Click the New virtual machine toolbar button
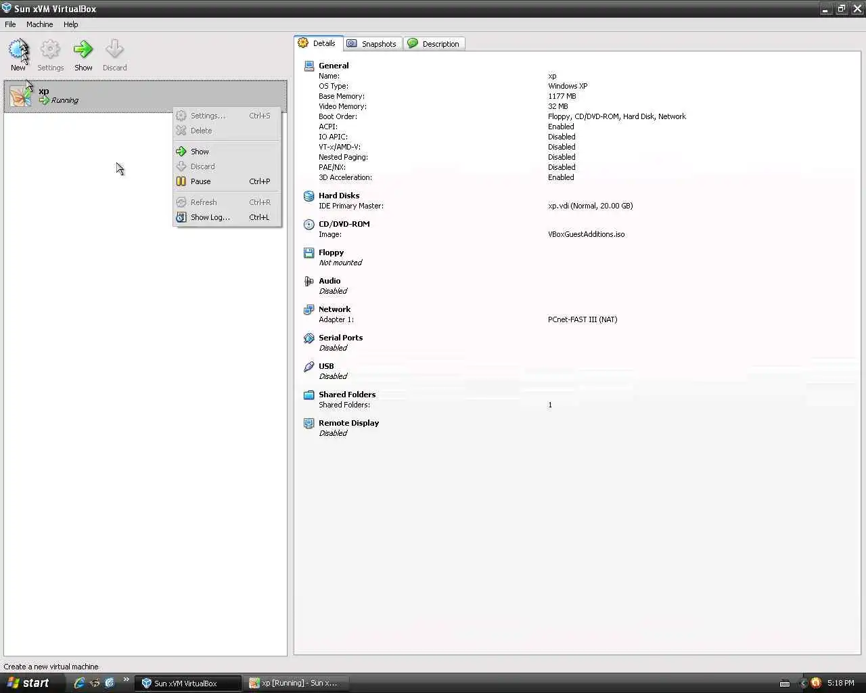Screen dimensions: 866x693 click(18, 55)
